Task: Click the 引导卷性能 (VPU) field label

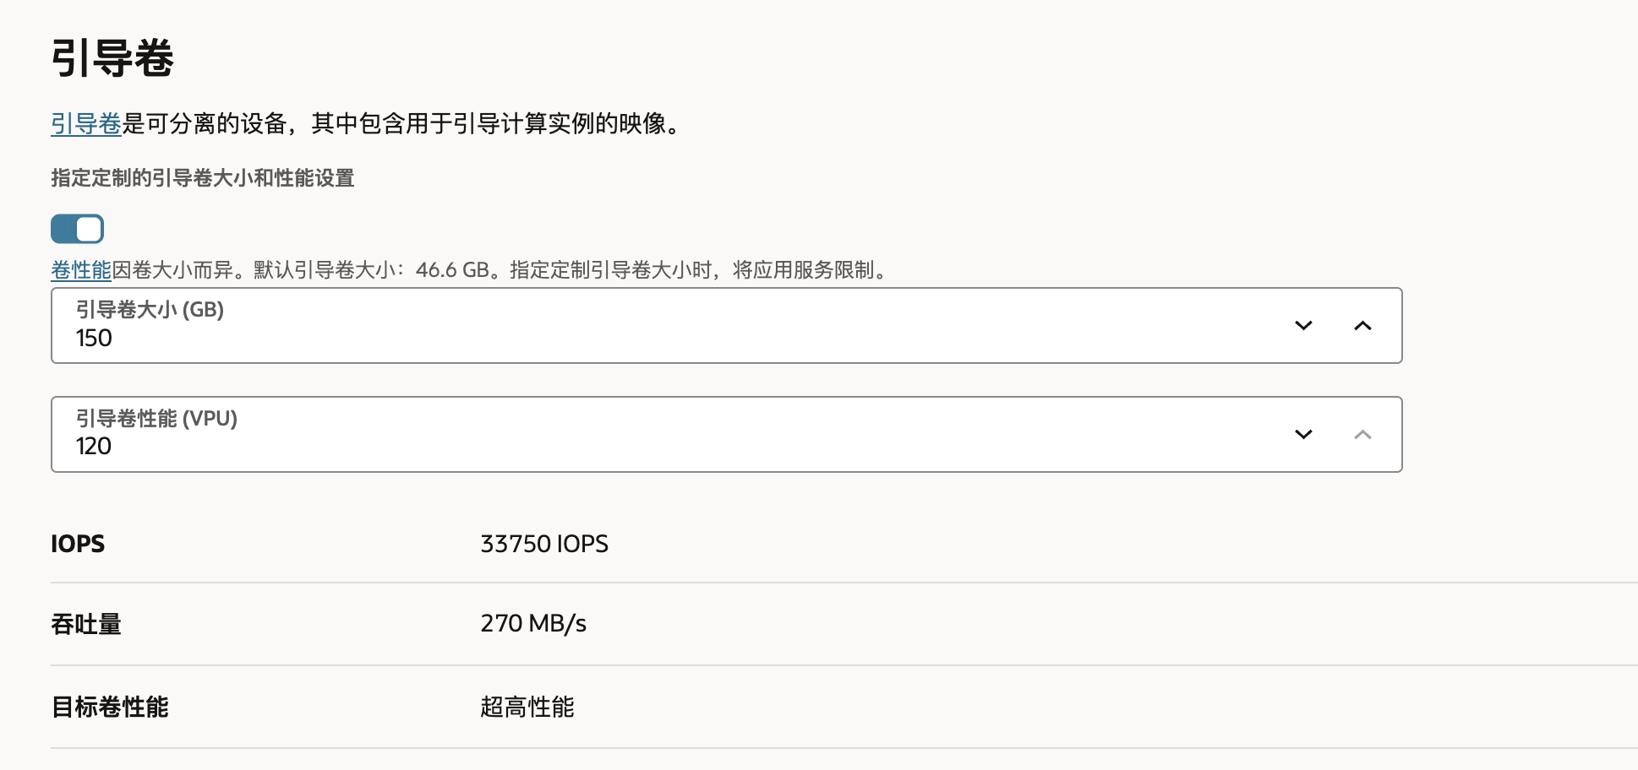Action: coord(156,419)
